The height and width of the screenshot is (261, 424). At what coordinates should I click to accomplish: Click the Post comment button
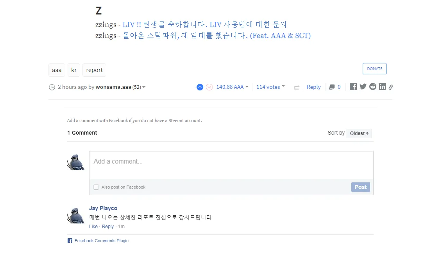point(360,187)
